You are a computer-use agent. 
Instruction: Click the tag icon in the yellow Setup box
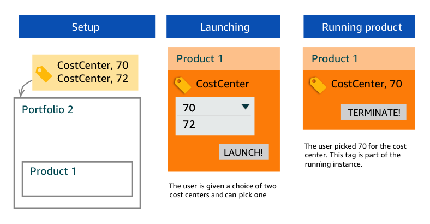44,74
